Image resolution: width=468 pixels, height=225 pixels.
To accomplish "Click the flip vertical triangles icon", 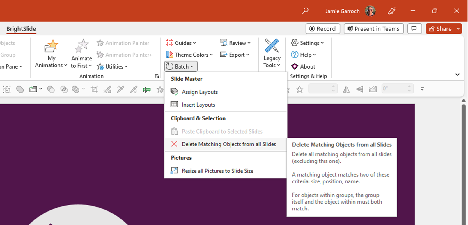I will pos(360,89).
